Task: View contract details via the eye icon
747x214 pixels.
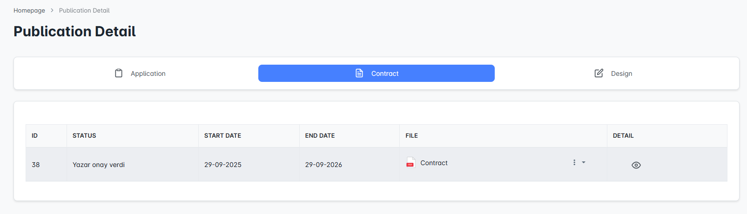Action: pyautogui.click(x=636, y=165)
